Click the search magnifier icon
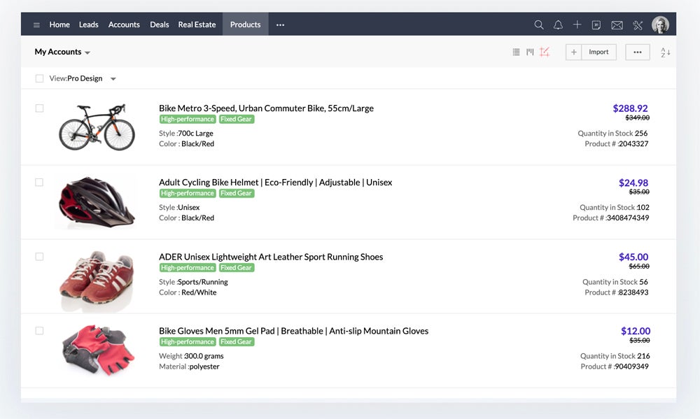The height and width of the screenshot is (419, 700). pos(539,25)
